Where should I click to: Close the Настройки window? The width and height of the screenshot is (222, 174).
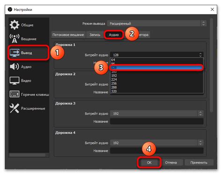212,9
